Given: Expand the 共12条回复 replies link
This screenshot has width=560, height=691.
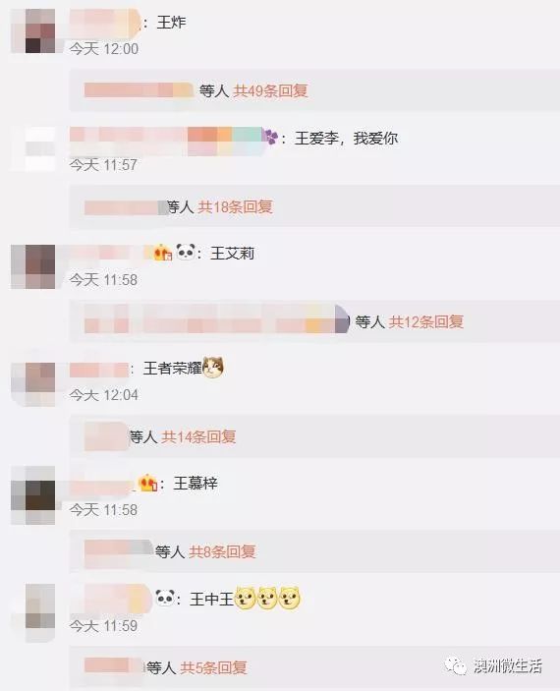Looking at the screenshot, I should (x=425, y=321).
